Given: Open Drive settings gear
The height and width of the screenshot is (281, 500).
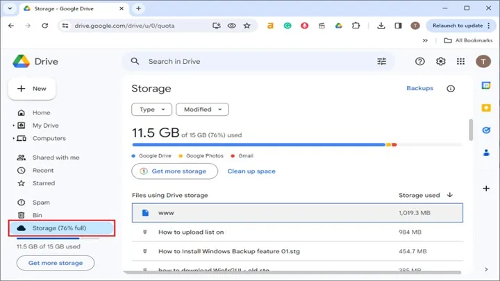Looking at the screenshot, I should 441,61.
